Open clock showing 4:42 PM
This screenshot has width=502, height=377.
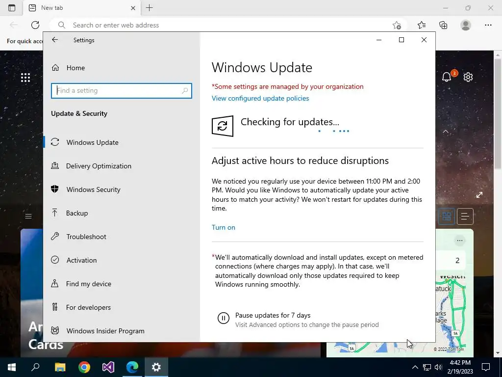click(x=460, y=367)
